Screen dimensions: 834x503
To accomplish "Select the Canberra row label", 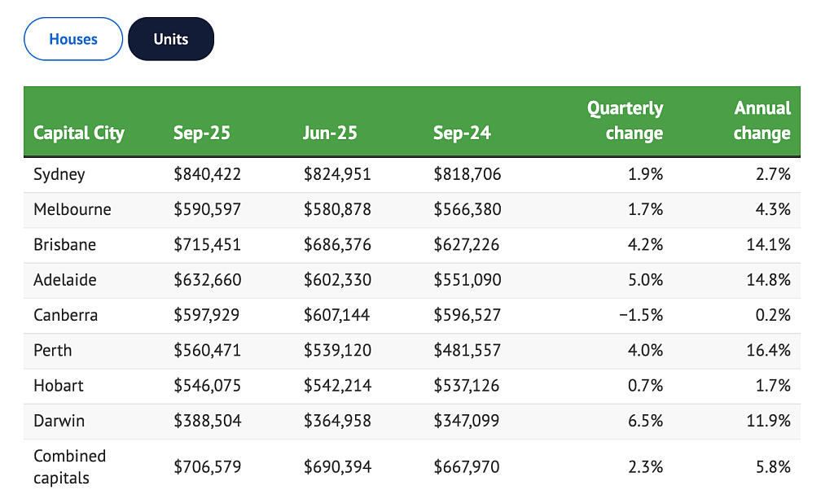I will click(x=65, y=315).
